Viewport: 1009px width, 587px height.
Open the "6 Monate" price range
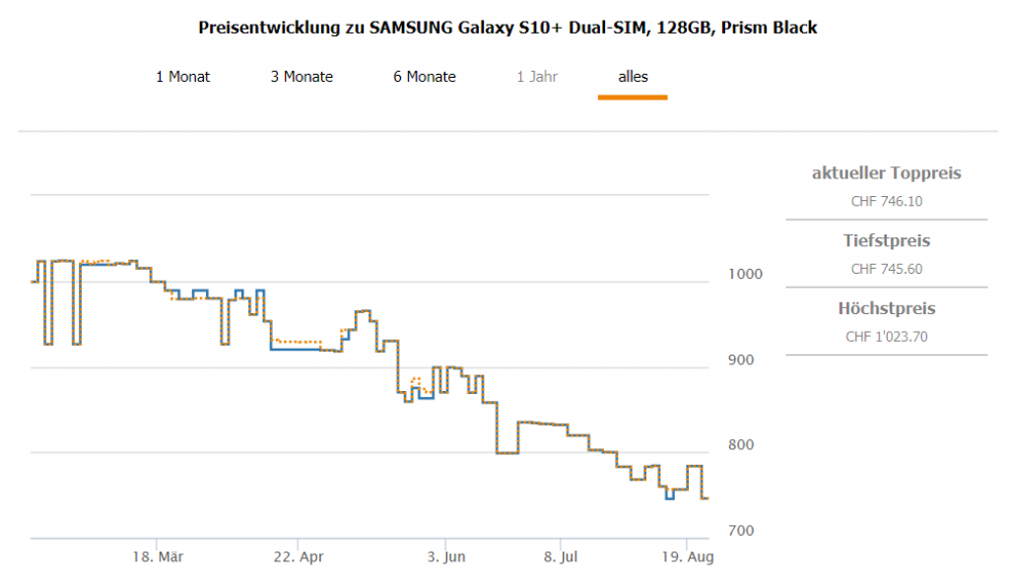pyautogui.click(x=425, y=77)
